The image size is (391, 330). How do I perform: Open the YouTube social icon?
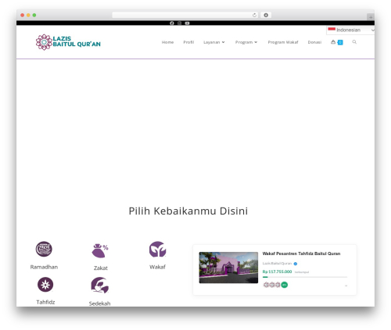187,23
